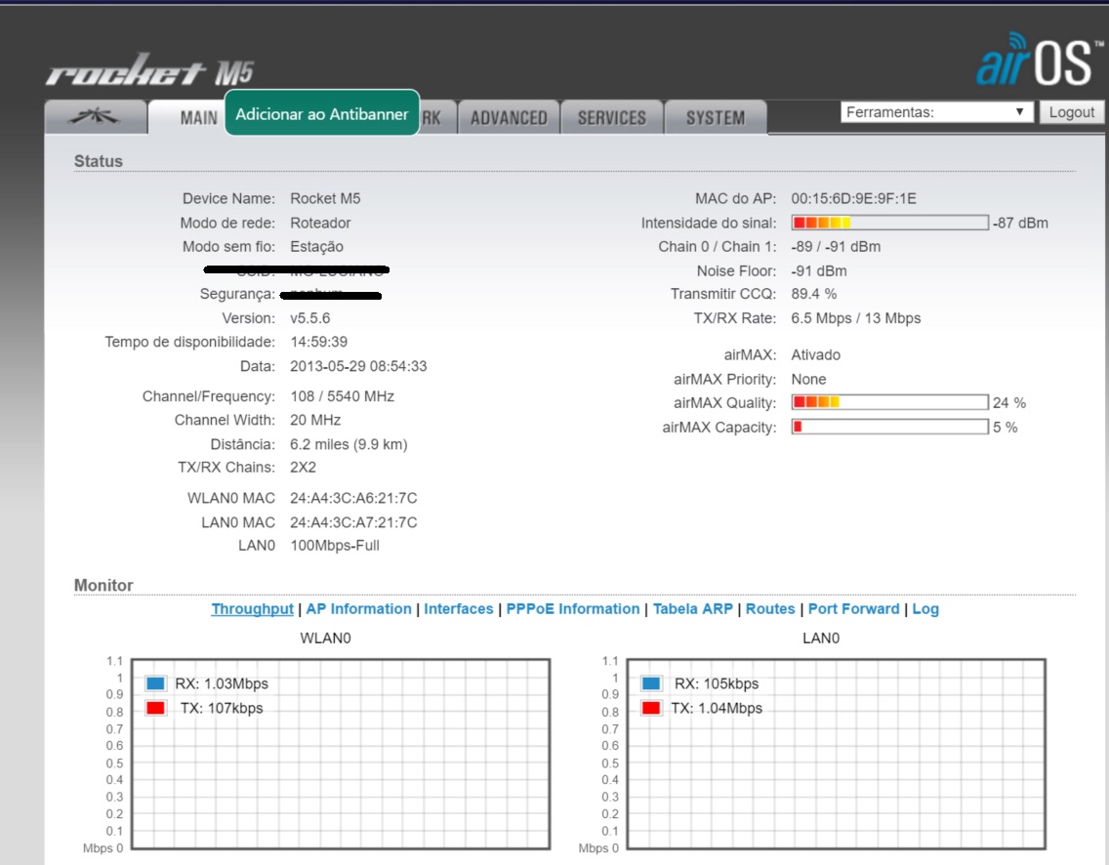1109x865 pixels.
Task: Open the Log link
Action: [925, 609]
